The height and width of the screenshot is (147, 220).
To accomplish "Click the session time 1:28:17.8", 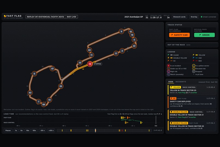I will tap(156, 17).
